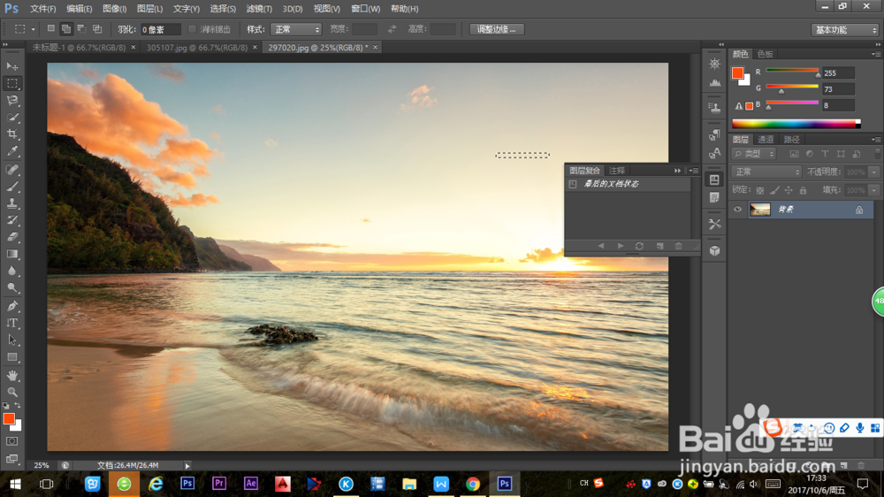
Task: Toggle lock all layer button
Action: [803, 190]
